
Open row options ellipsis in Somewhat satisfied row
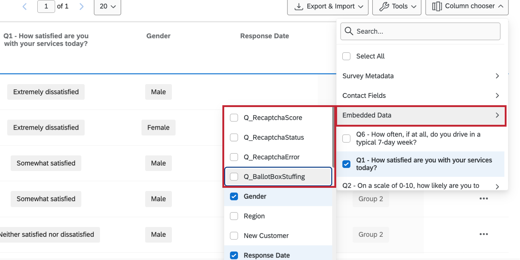coord(484,199)
